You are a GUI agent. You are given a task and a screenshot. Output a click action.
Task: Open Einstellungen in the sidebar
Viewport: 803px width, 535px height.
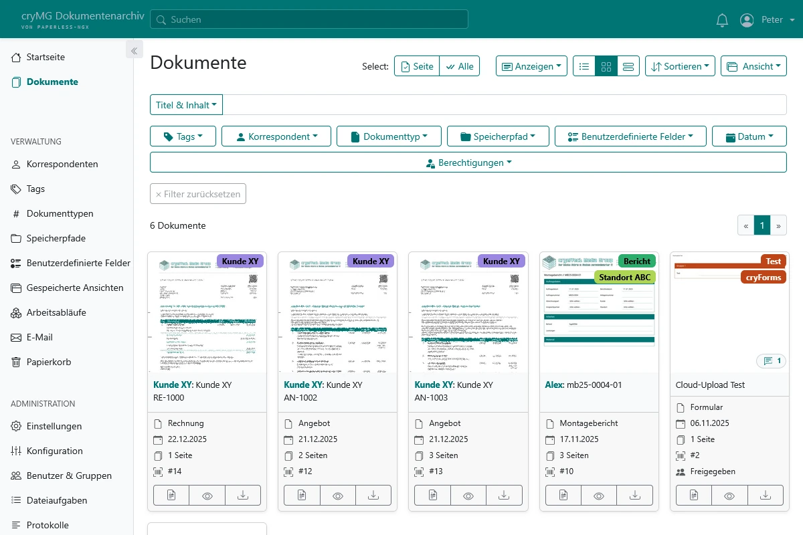pos(54,426)
